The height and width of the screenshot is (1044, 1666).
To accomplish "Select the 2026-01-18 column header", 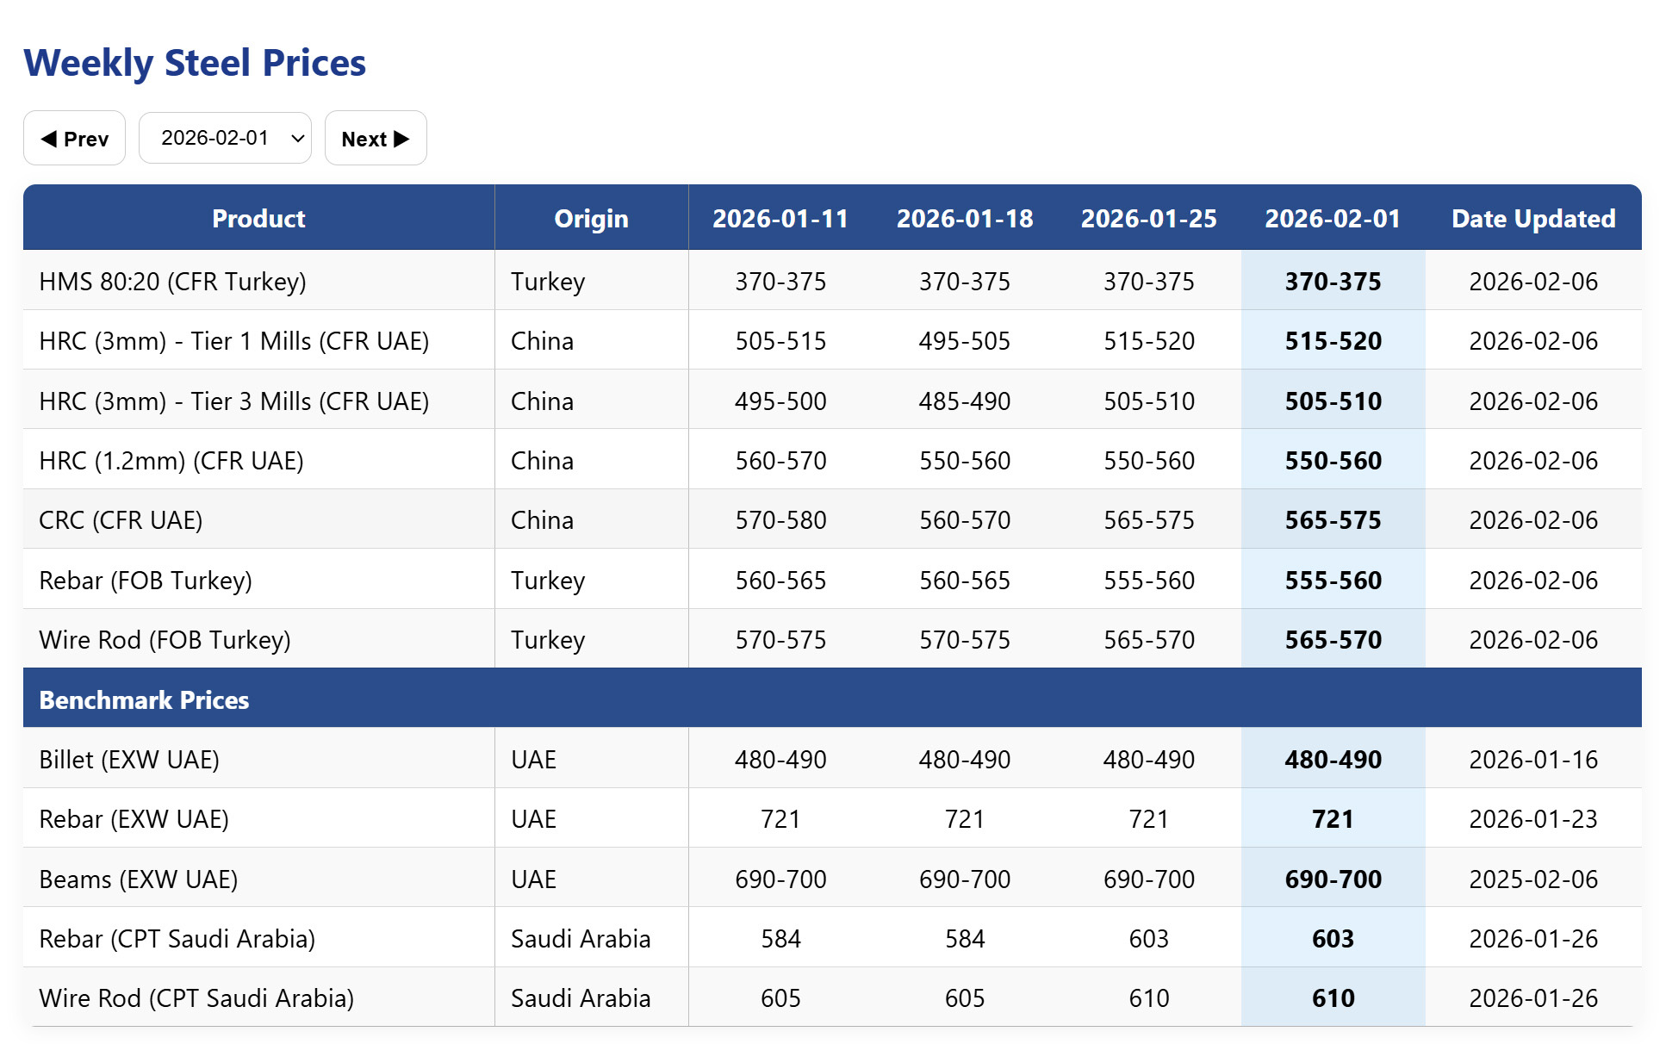I will tap(964, 219).
